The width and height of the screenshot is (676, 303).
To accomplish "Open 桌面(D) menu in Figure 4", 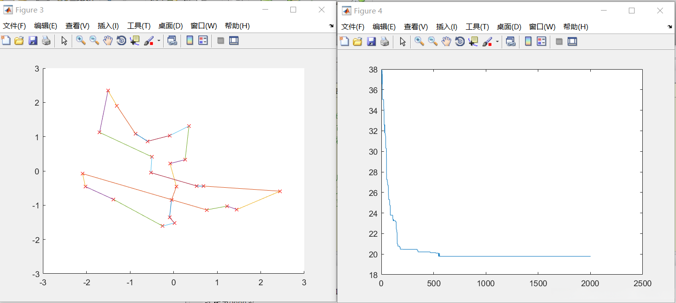I will click(x=509, y=27).
